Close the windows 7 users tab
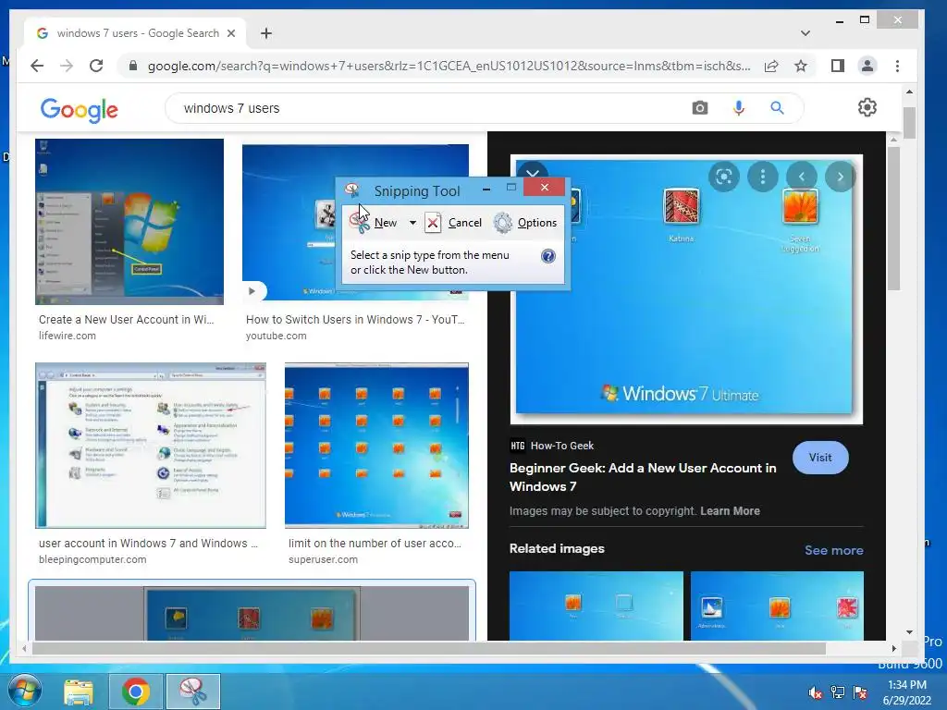 pos(230,33)
